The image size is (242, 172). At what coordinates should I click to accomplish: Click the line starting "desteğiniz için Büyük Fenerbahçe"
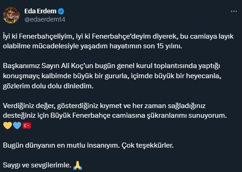(115, 115)
